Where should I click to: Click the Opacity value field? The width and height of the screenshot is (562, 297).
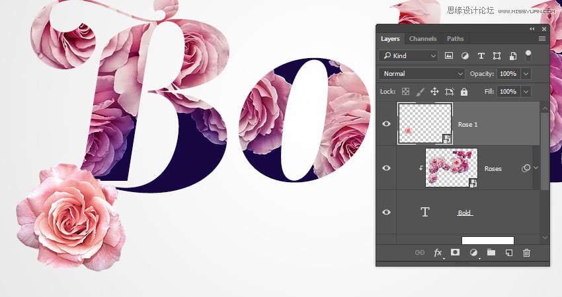(508, 74)
